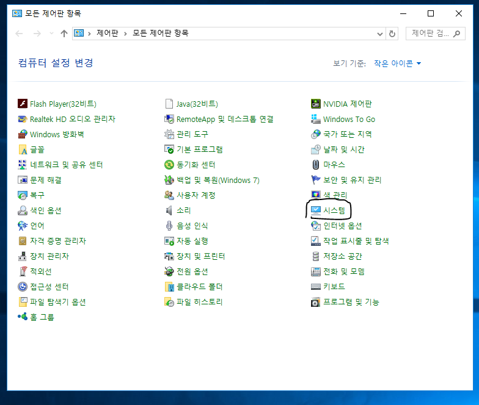The width and height of the screenshot is (479, 405).
Task: Go back with the back arrow
Action: [x=20, y=34]
